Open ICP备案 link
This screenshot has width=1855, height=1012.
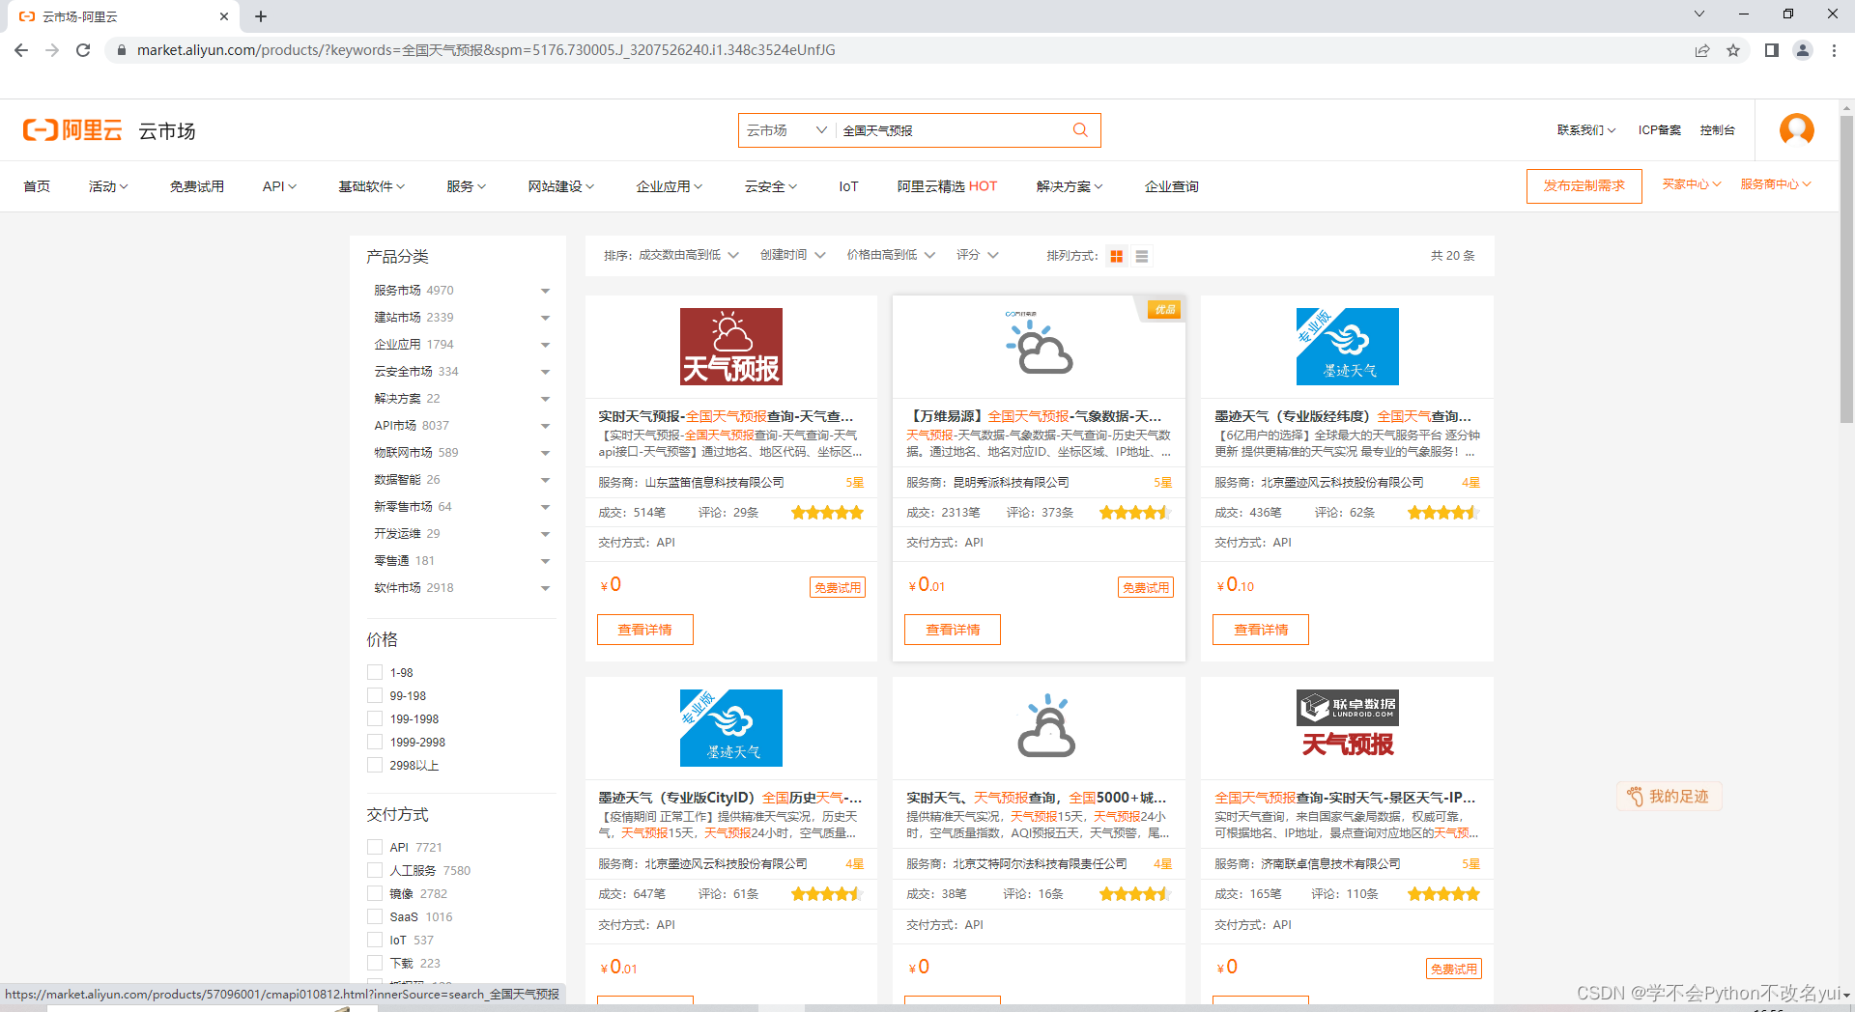coord(1660,130)
